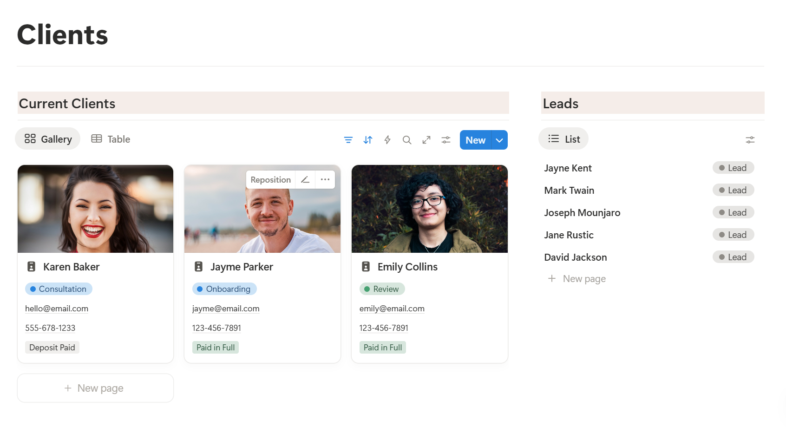Select the List view tab in Leads
Viewport: 786px width, 434px height.
pyautogui.click(x=563, y=139)
